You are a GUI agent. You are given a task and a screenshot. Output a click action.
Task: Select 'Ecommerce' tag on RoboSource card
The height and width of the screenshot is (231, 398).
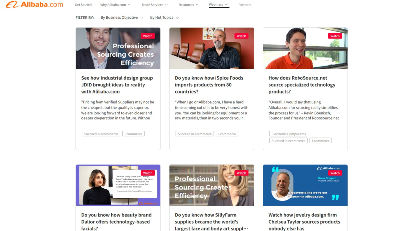point(321,141)
